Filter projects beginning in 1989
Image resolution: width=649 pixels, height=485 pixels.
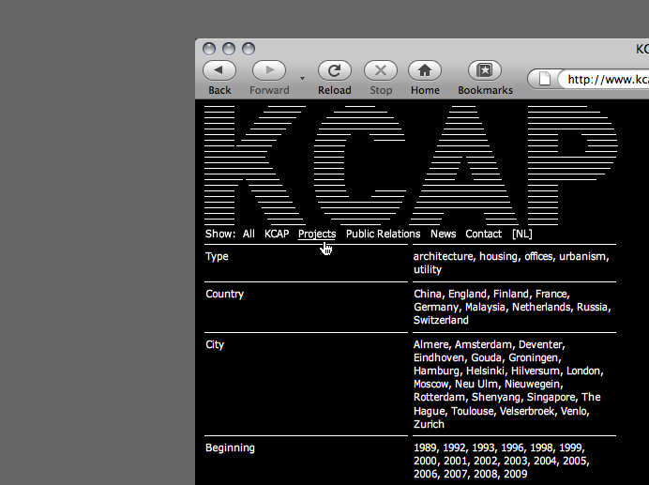[x=425, y=447]
